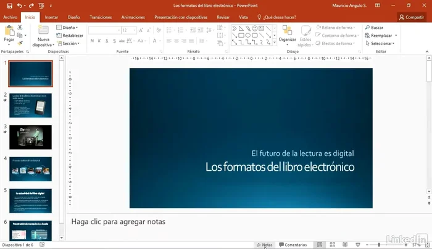The width and height of the screenshot is (432, 249).
Task: Click the Save icon in title bar
Action: (x=10, y=6)
